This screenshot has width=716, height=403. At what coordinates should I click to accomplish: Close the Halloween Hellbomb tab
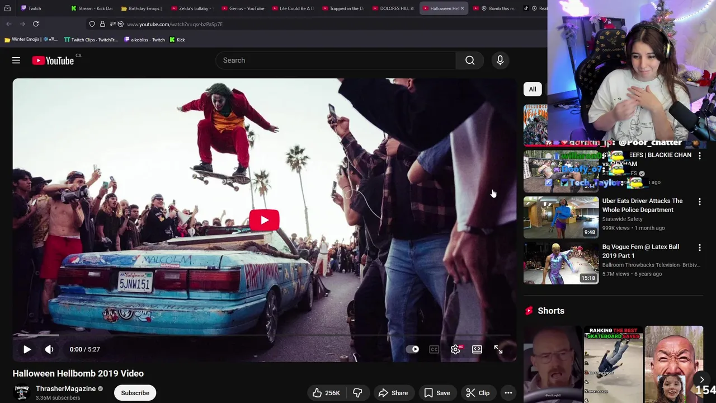462,8
